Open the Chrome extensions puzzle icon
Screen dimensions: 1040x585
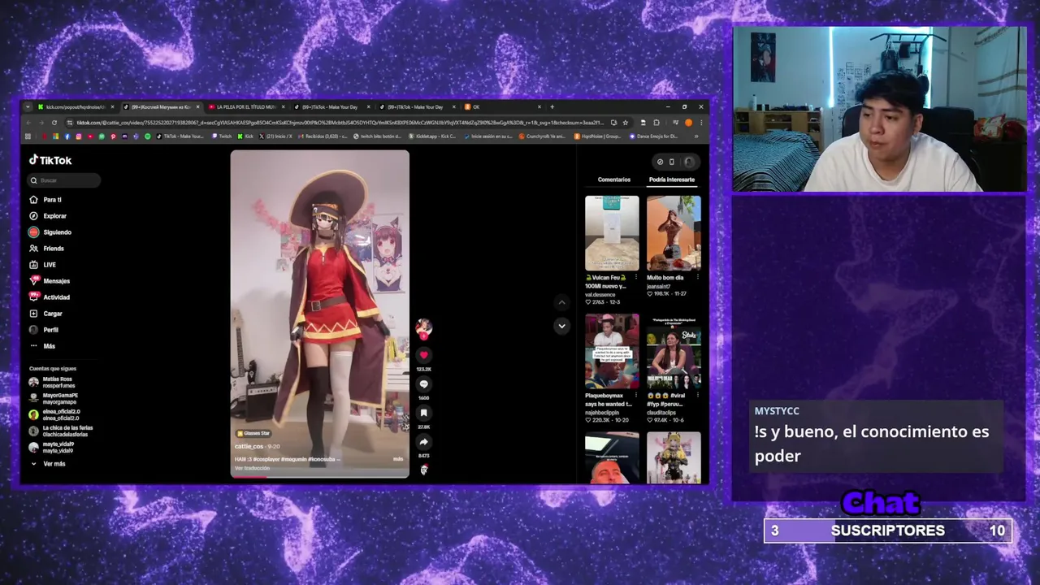click(656, 123)
